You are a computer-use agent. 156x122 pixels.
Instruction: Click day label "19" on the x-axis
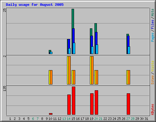tap(91, 119)
